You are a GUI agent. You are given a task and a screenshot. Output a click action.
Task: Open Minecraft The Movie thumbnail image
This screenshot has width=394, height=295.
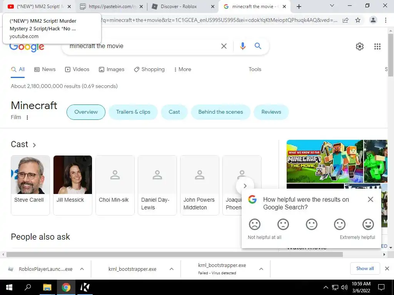click(x=325, y=161)
